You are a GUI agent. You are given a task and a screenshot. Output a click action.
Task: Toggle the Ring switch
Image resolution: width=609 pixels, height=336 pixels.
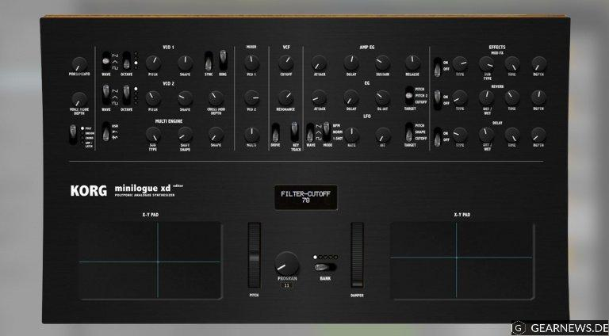(223, 60)
